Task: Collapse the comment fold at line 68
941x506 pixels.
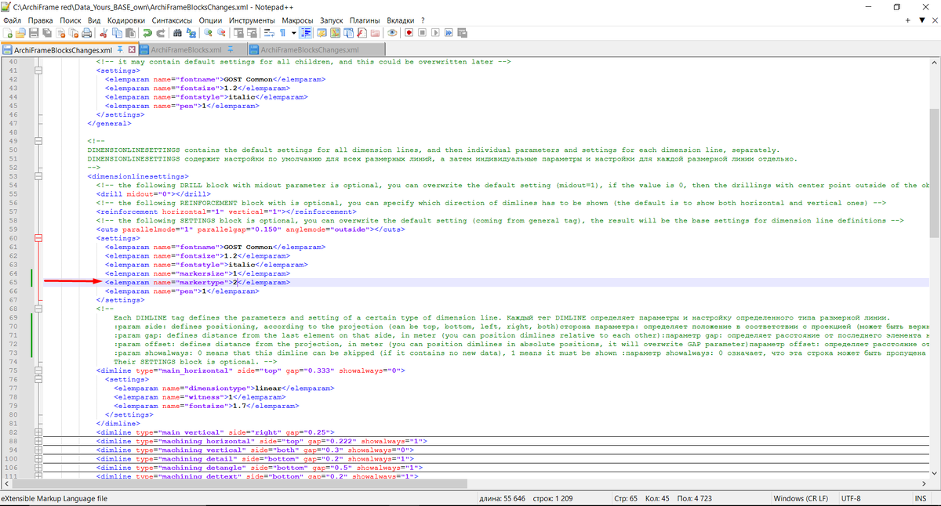Action: tap(37, 309)
